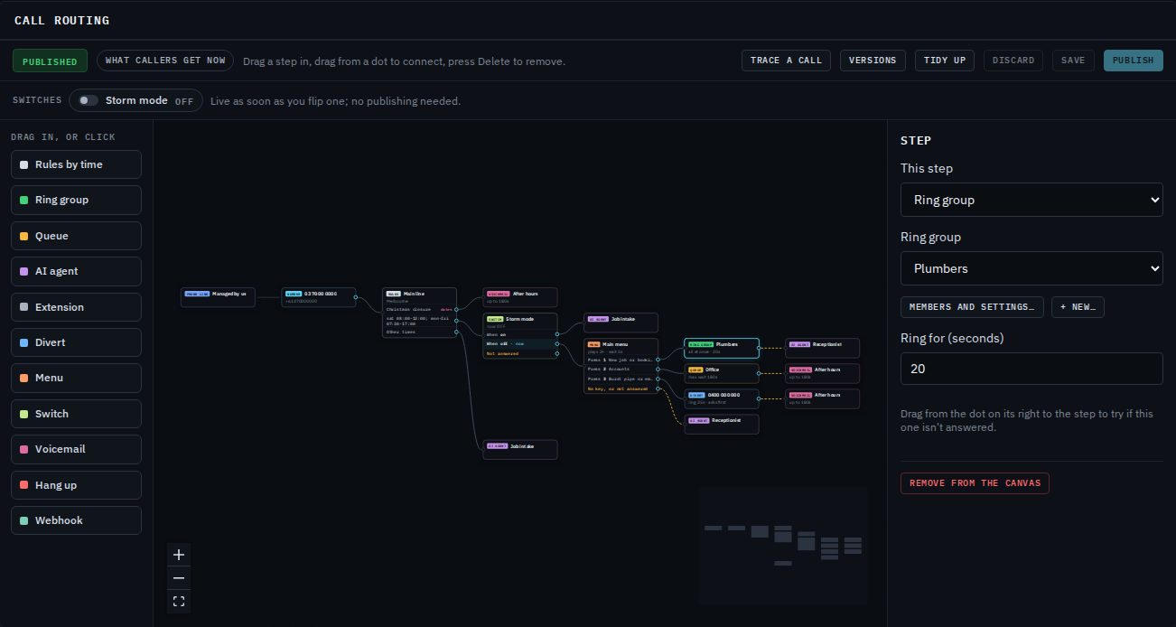
Task: Click the Other times row in Main line
Action: point(420,332)
